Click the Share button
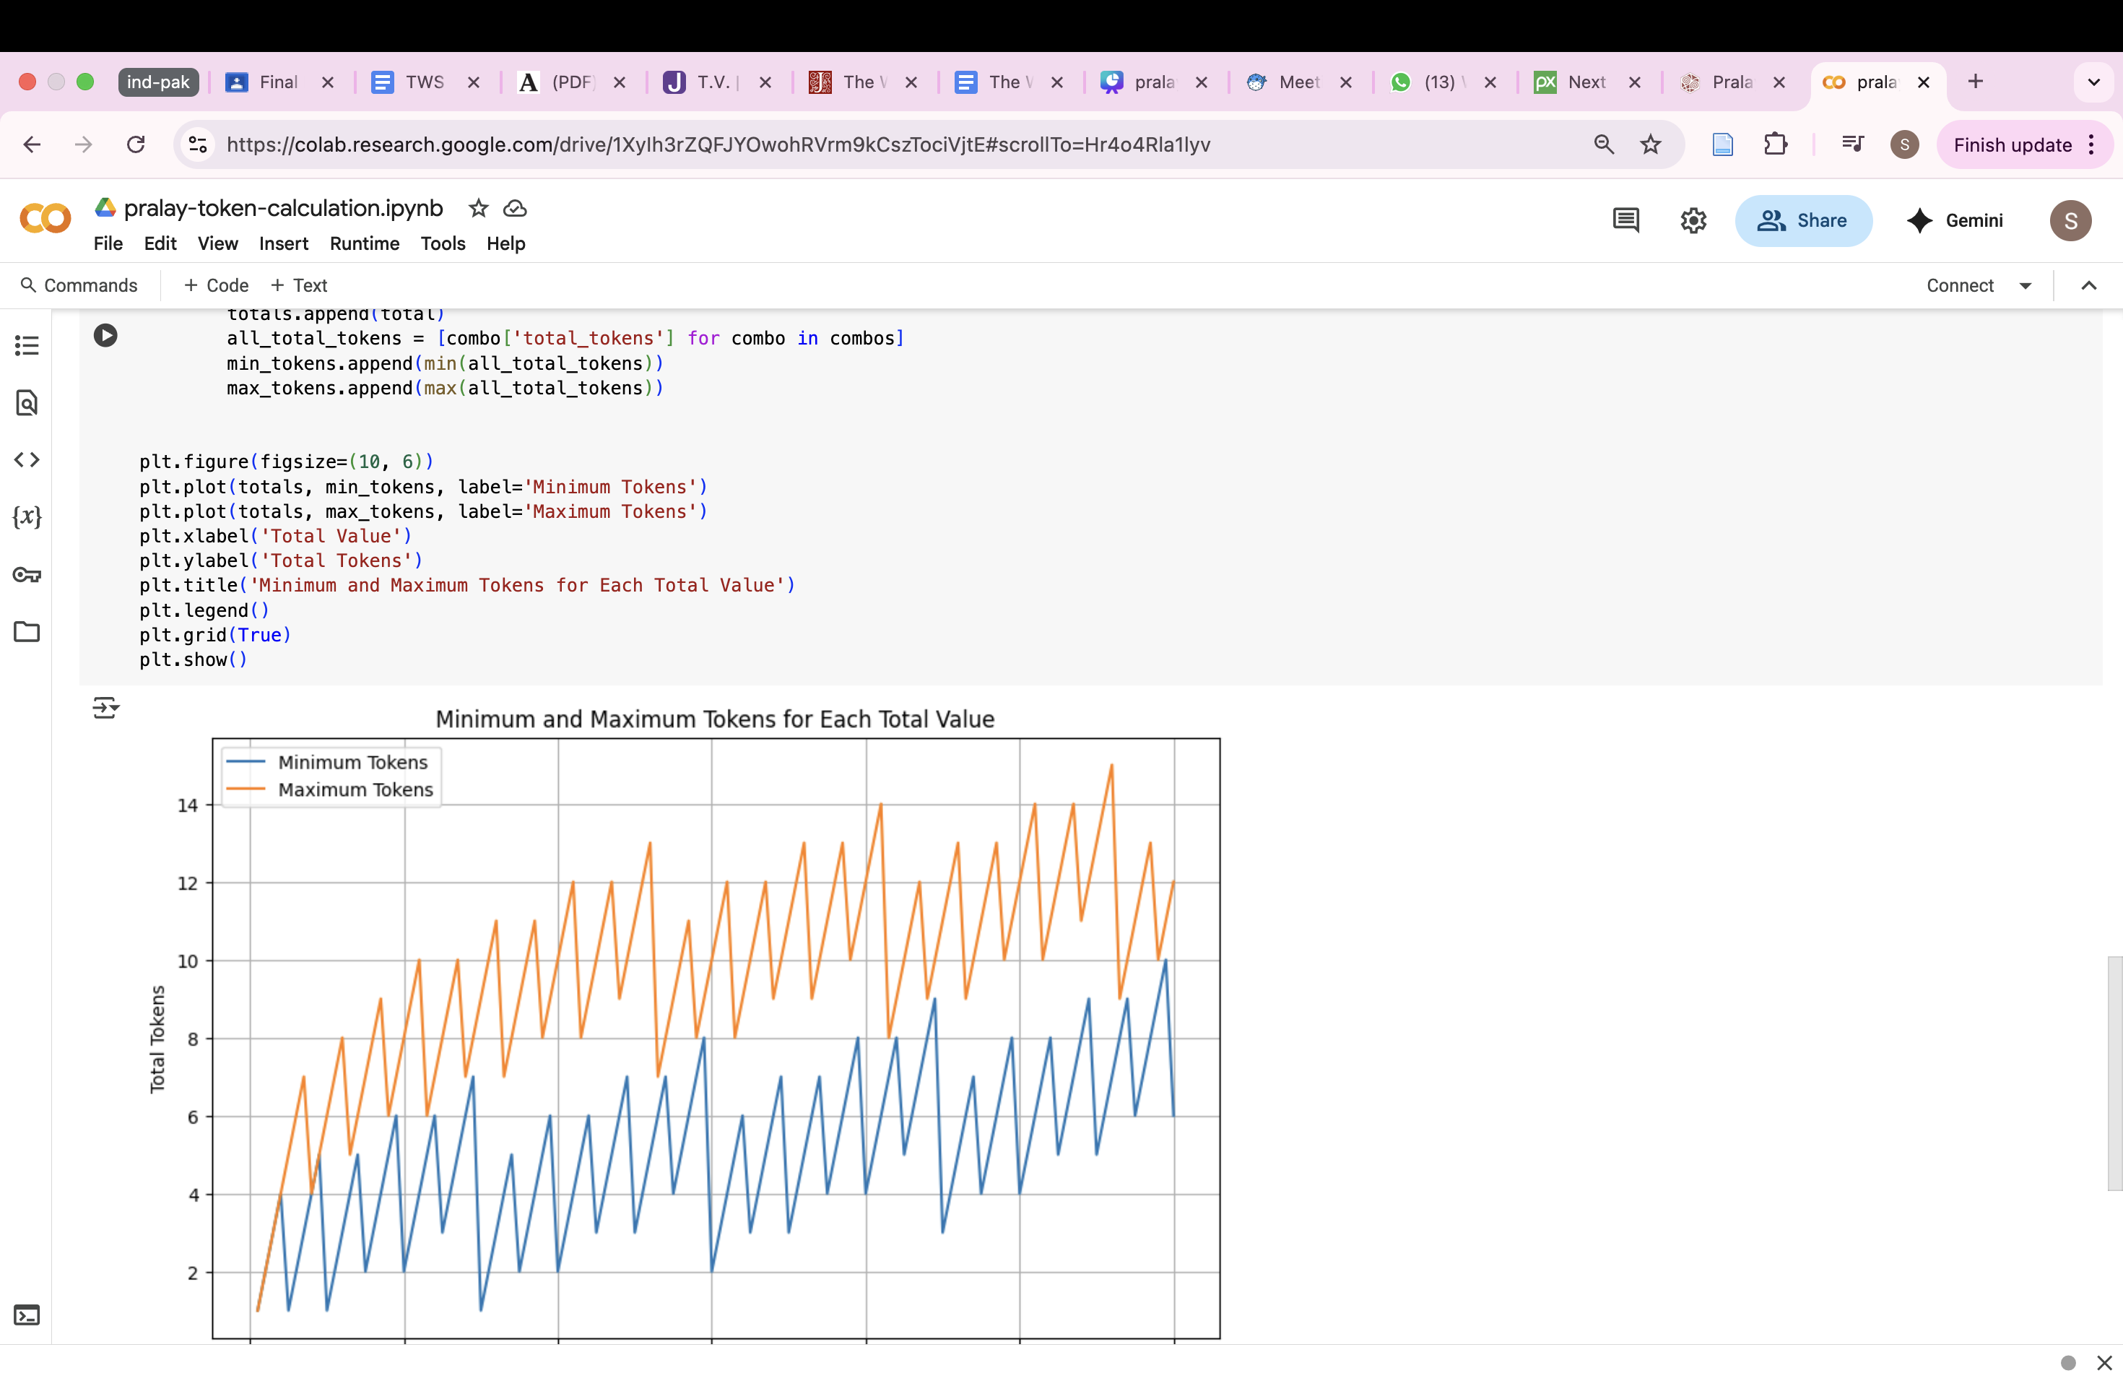 tap(1803, 220)
